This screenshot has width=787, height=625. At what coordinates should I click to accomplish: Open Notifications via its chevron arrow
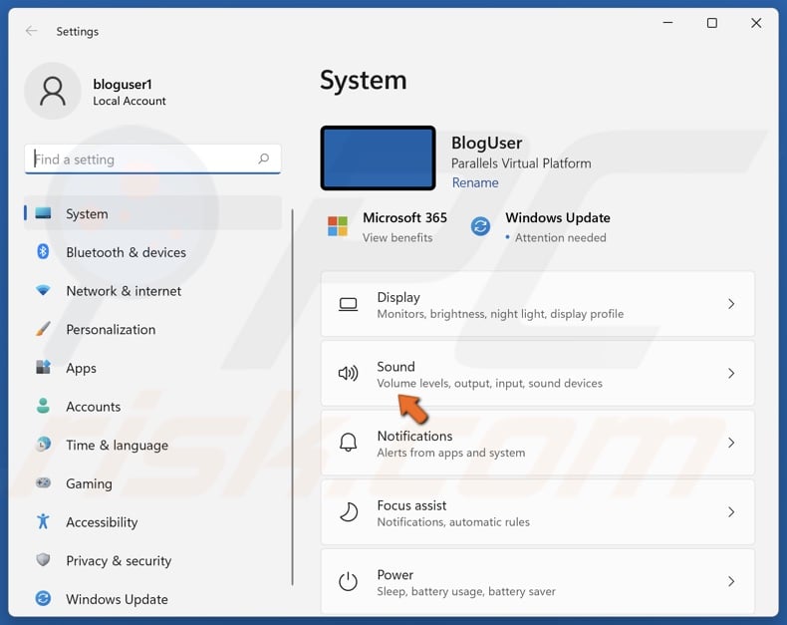coord(731,443)
